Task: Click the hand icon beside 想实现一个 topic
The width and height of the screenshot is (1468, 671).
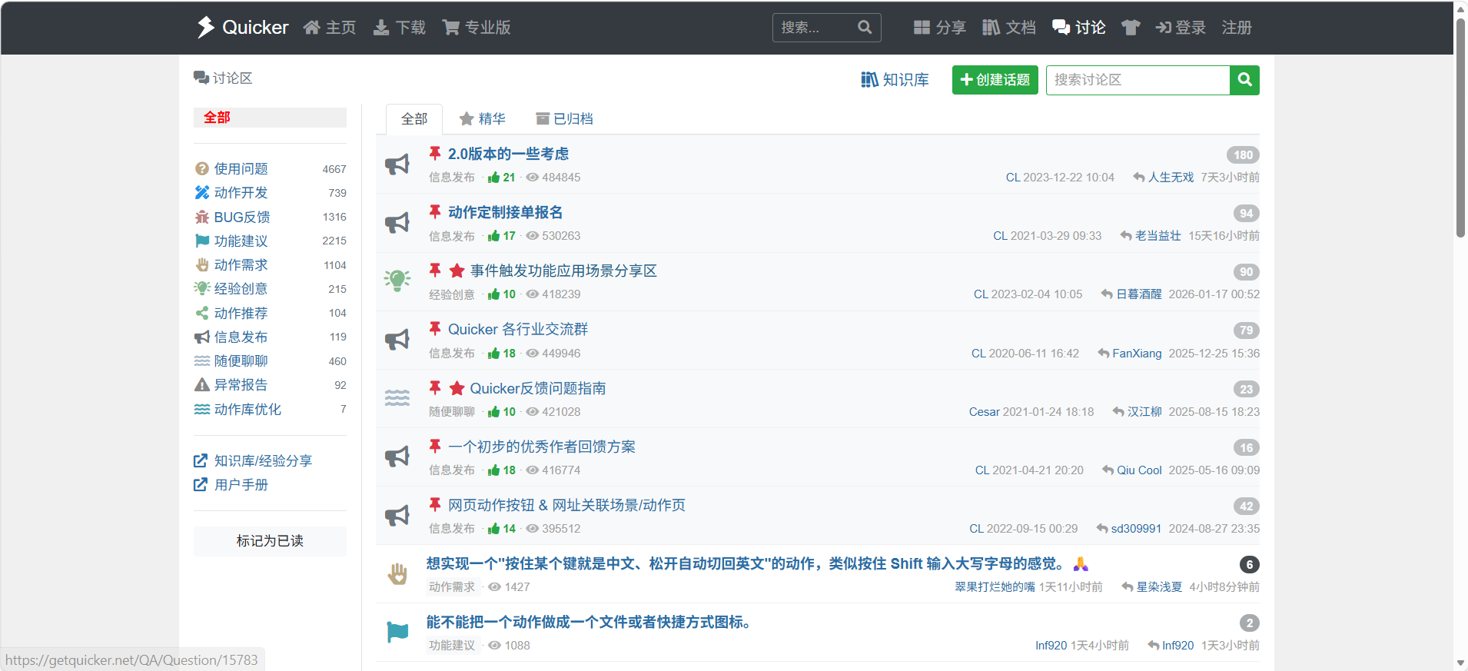Action: pos(397,573)
